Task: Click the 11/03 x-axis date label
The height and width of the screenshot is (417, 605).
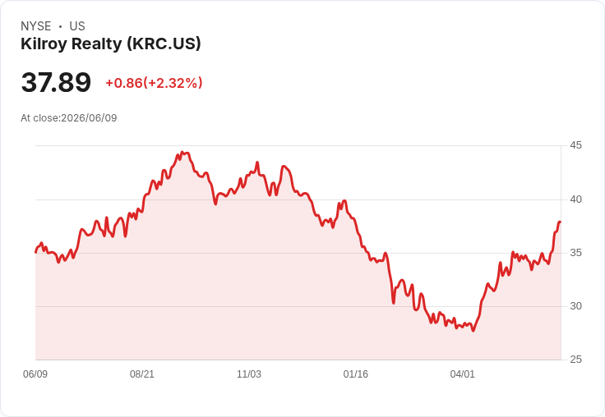Action: tap(249, 374)
